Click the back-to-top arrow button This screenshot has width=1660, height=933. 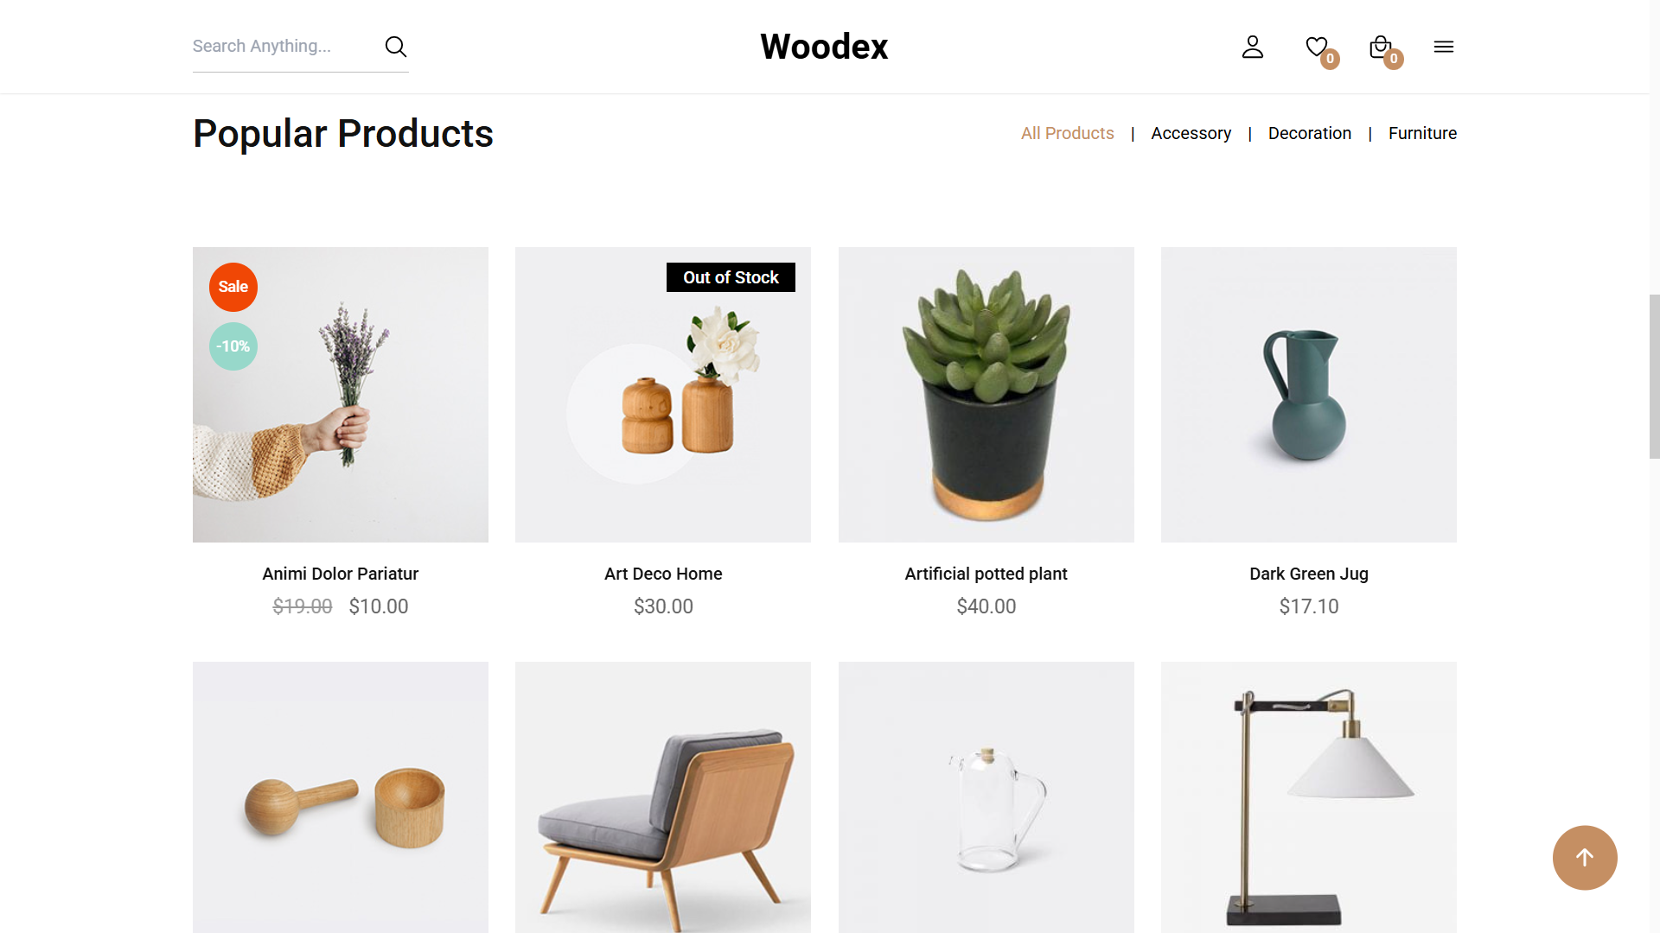[x=1585, y=858]
